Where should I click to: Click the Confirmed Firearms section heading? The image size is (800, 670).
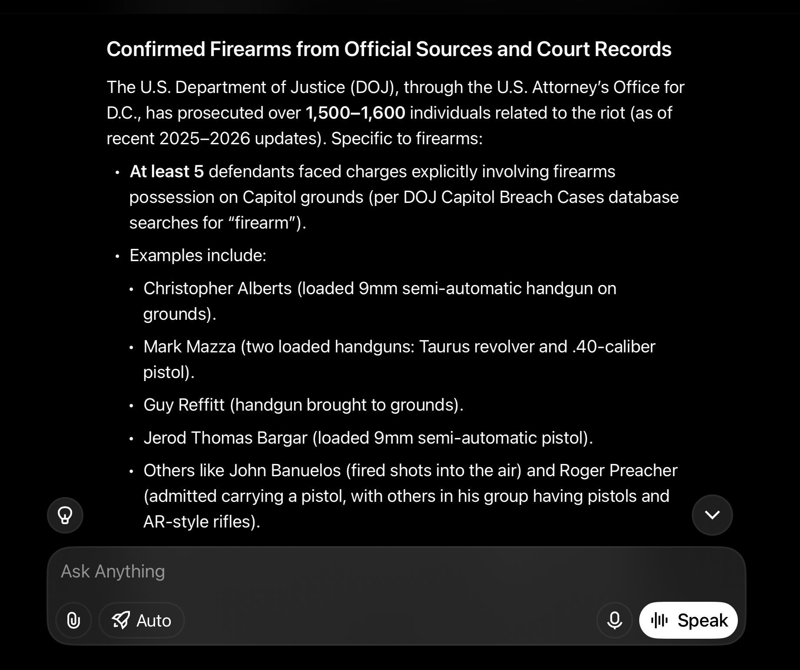pos(389,49)
